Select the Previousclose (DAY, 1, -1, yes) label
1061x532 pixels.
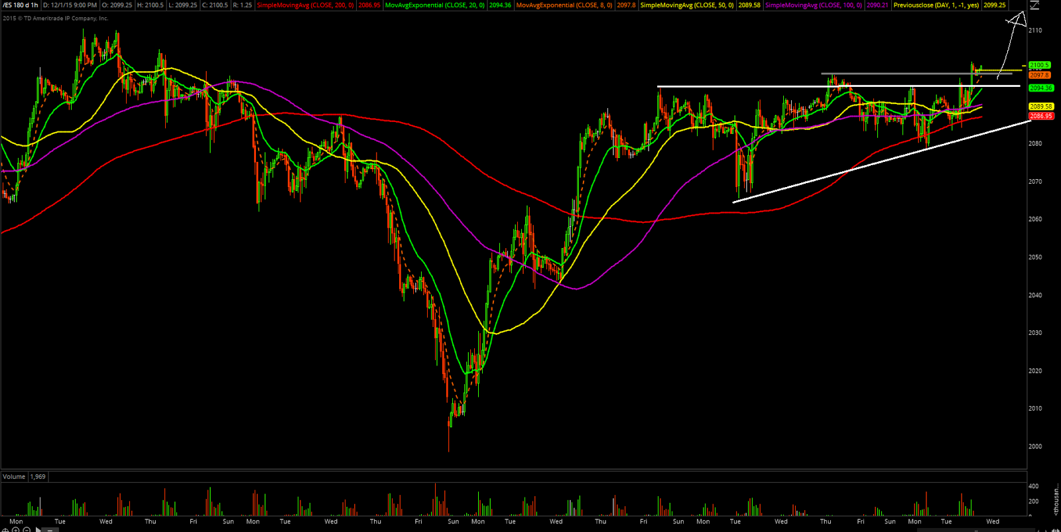tap(936, 5)
